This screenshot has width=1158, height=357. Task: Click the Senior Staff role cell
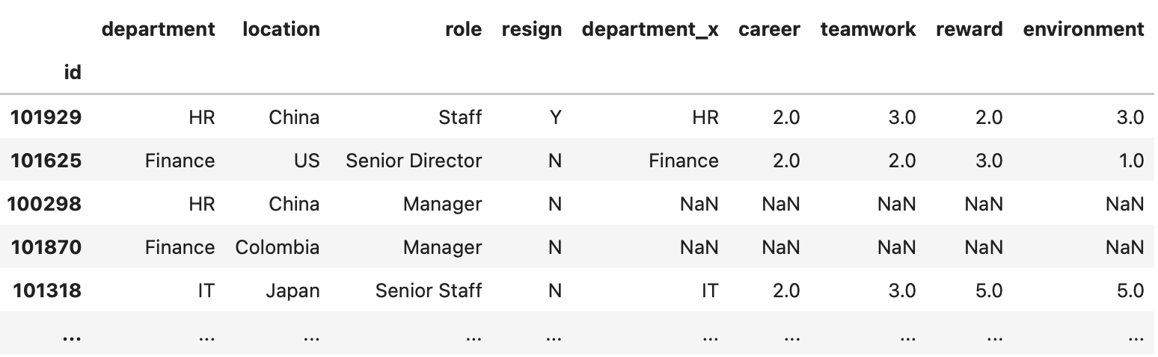tap(429, 291)
